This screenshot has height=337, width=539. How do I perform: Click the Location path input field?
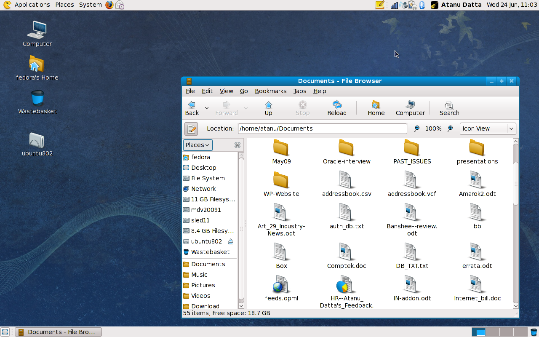point(322,129)
